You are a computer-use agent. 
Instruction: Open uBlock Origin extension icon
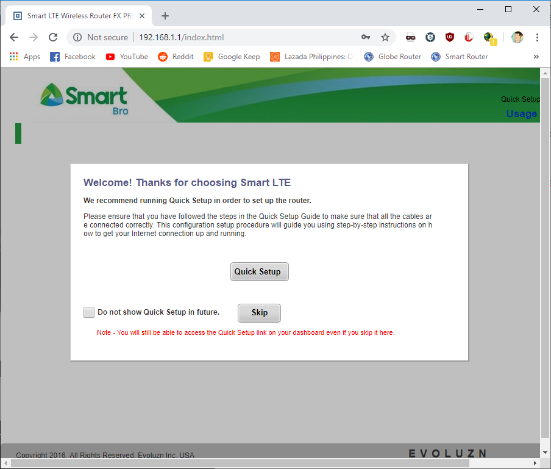[x=450, y=37]
